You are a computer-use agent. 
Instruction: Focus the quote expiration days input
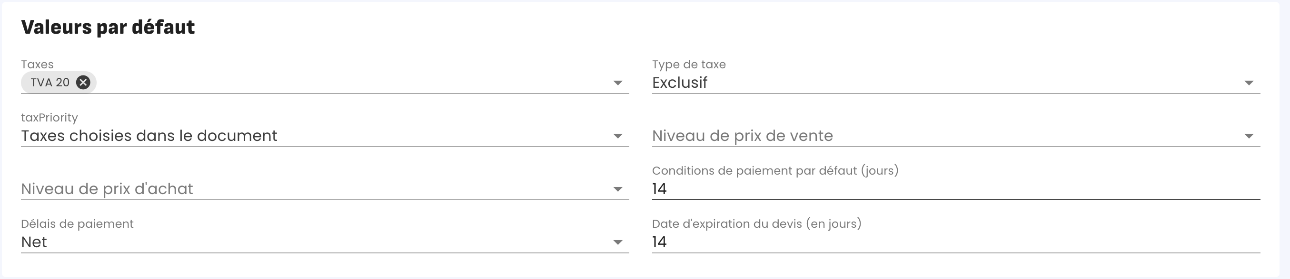(x=952, y=242)
